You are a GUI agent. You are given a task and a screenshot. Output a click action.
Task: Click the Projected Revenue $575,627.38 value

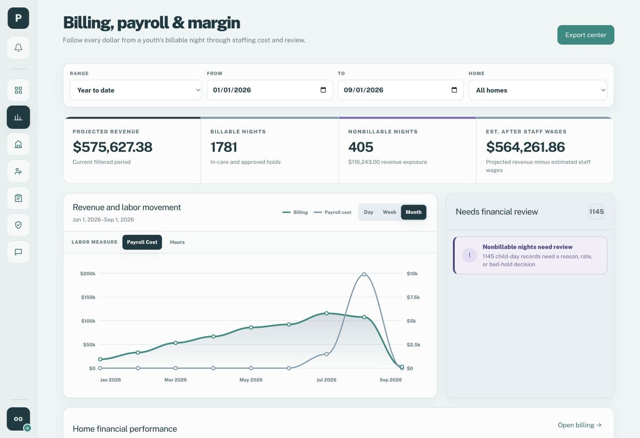pyautogui.click(x=113, y=147)
